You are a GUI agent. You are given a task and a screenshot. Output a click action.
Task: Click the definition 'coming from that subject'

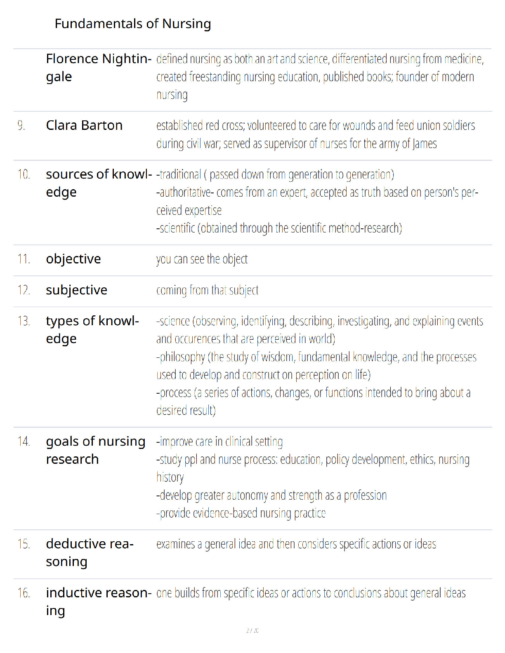(207, 290)
